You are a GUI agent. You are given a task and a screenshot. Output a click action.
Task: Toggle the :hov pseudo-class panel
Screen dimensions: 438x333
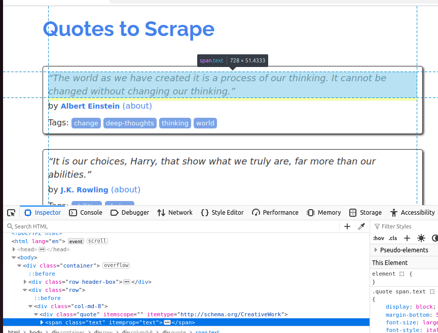(x=378, y=238)
